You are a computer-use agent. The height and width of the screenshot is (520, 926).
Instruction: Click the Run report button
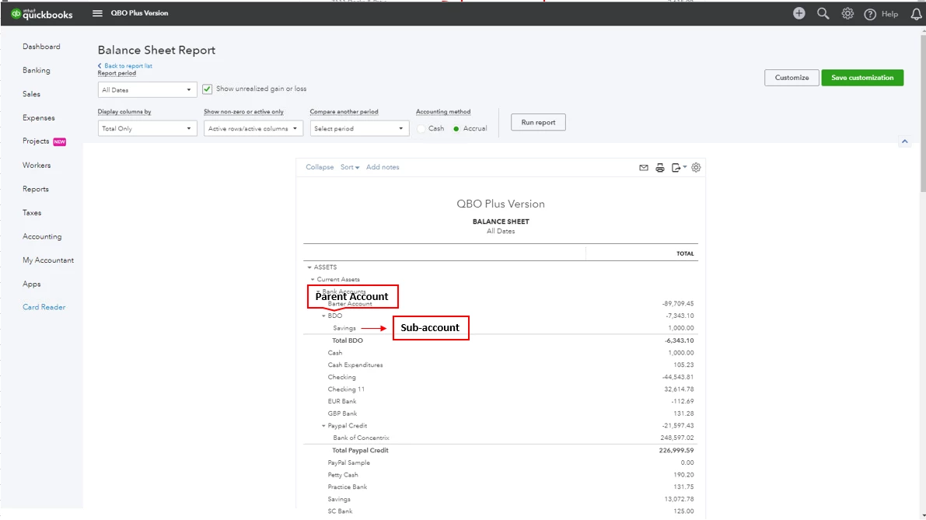(538, 122)
